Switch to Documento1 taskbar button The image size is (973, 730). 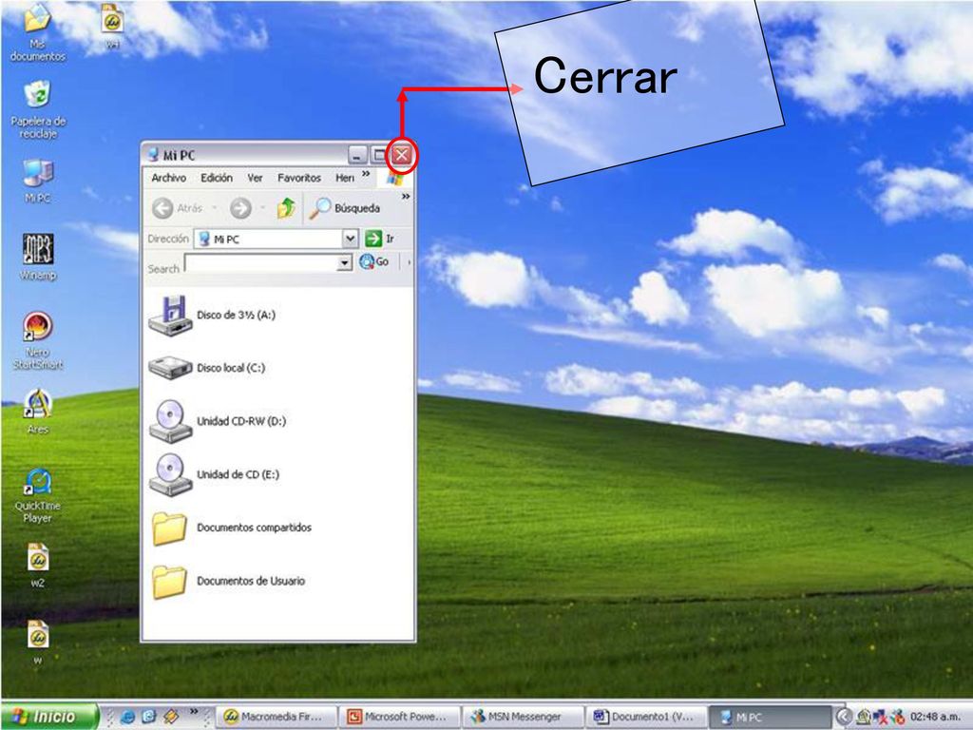click(646, 717)
